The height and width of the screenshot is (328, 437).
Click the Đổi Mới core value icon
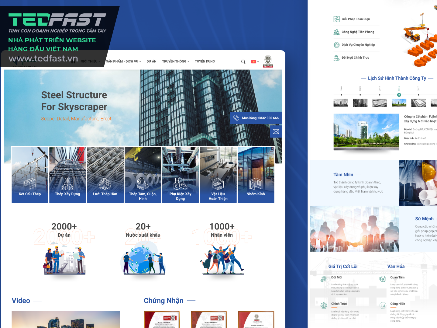324,279
